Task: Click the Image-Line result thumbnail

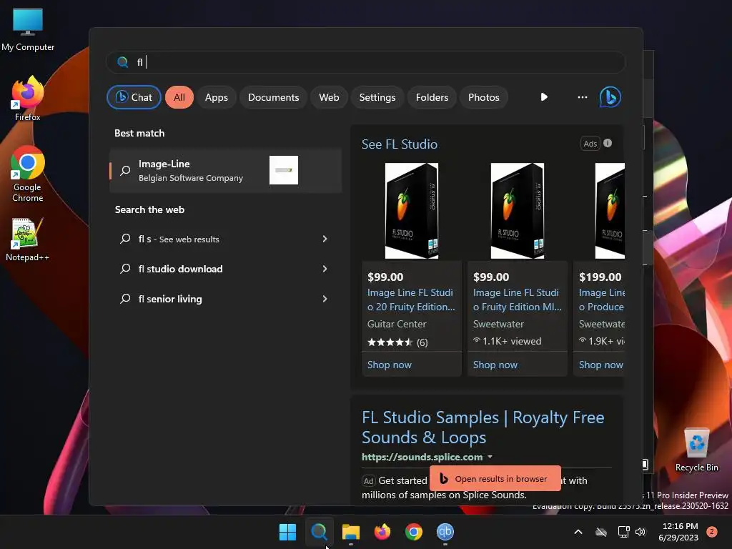Action: pos(284,170)
